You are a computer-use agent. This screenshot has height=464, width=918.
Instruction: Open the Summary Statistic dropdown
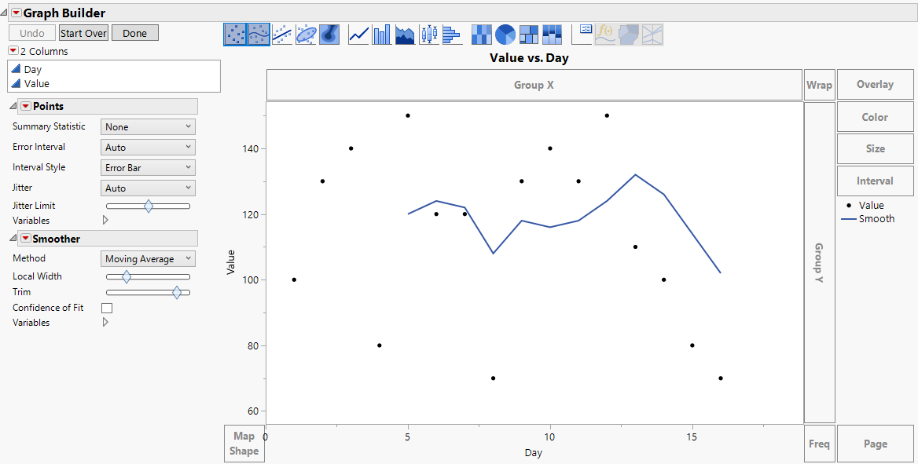[x=148, y=126]
